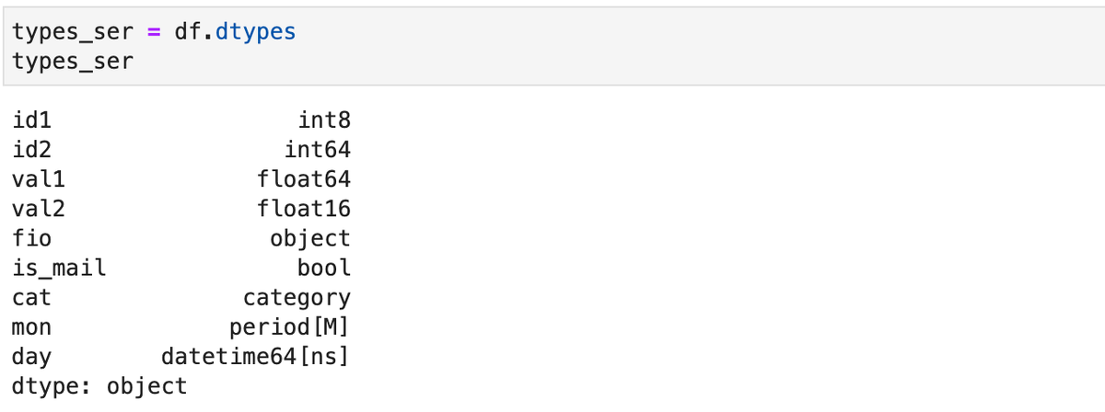Click the bool dtype value

(324, 268)
